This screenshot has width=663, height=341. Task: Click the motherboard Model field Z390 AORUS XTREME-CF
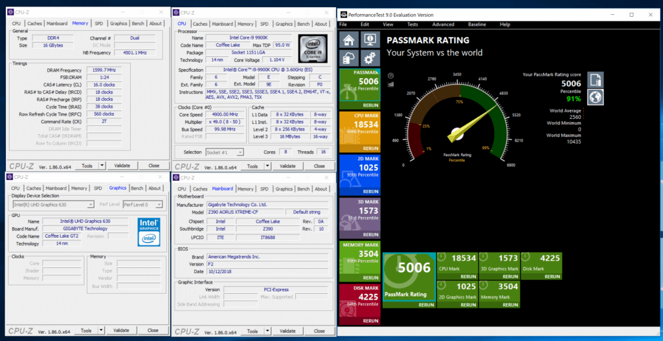click(245, 212)
